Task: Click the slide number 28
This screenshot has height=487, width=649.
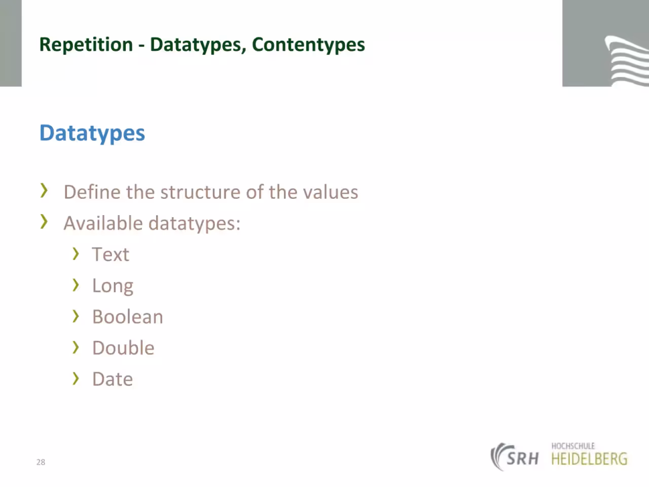Action: pos(41,462)
